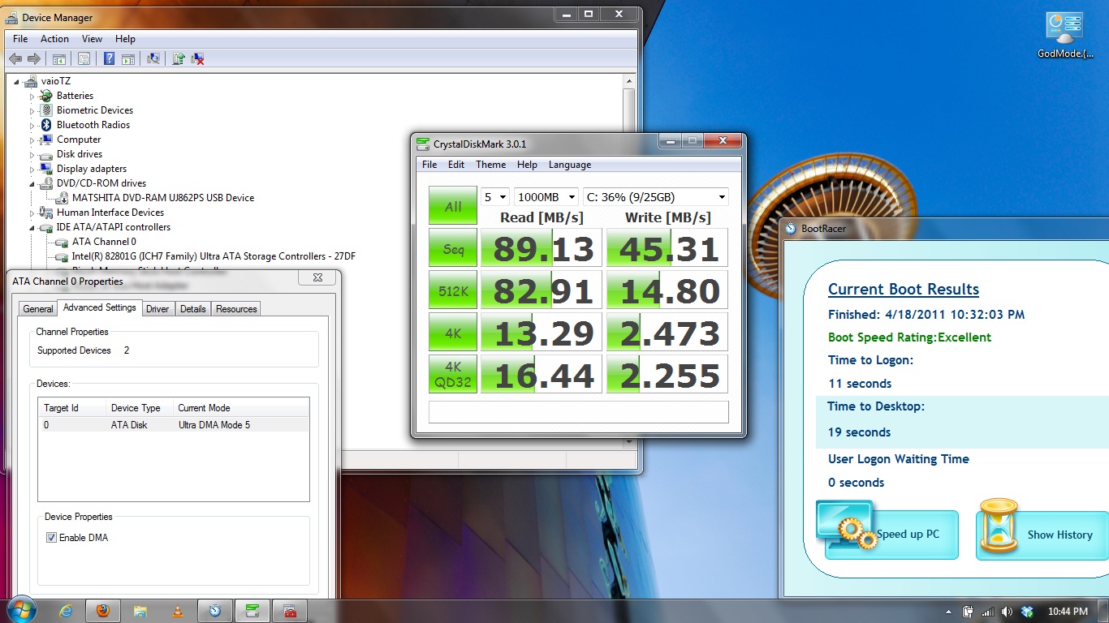
Task: Expand the Batteries node
Action: [32, 96]
